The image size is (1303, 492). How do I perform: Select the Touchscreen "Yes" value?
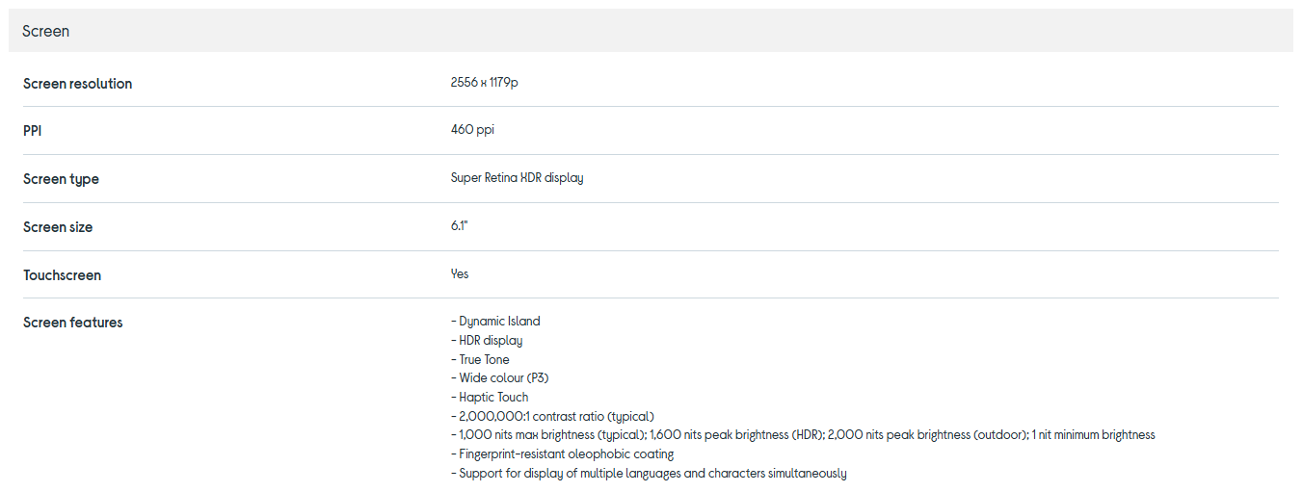point(460,274)
